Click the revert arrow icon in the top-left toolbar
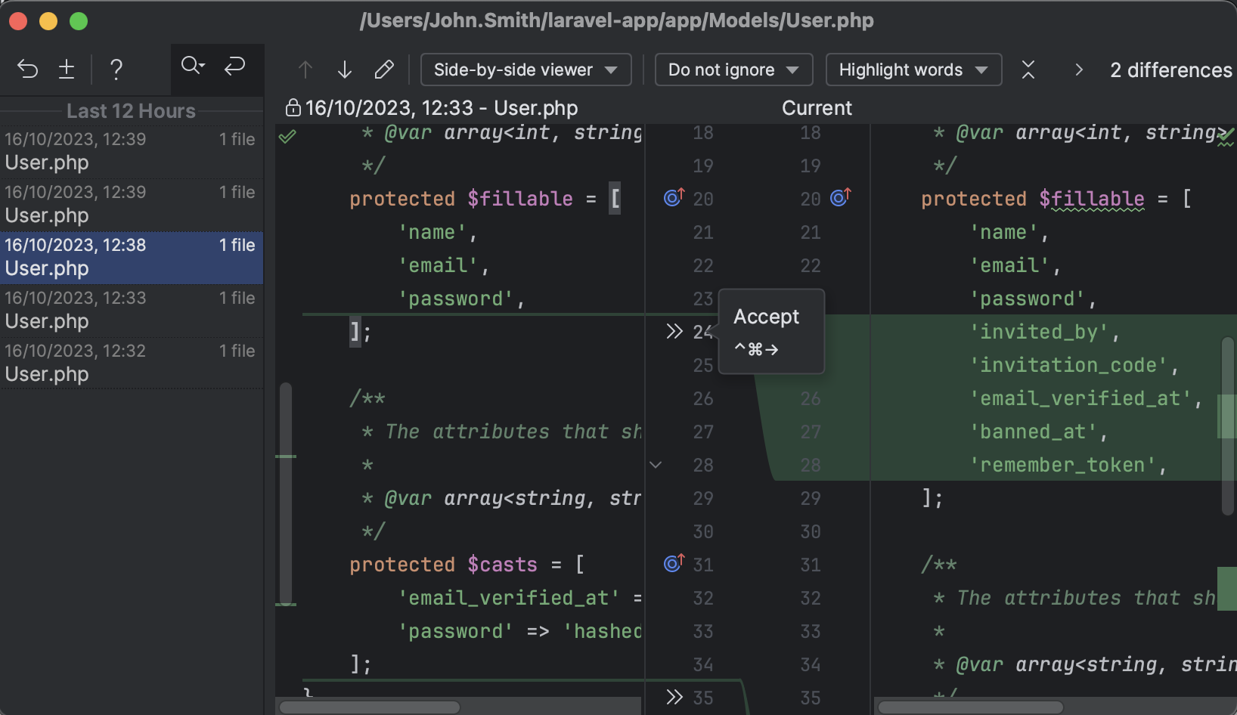This screenshot has height=715, width=1237. pos(27,69)
